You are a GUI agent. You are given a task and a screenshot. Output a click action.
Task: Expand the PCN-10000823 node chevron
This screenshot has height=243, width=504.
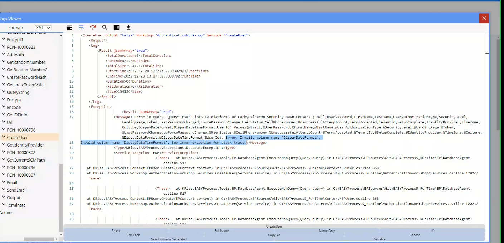[x=4, y=47]
